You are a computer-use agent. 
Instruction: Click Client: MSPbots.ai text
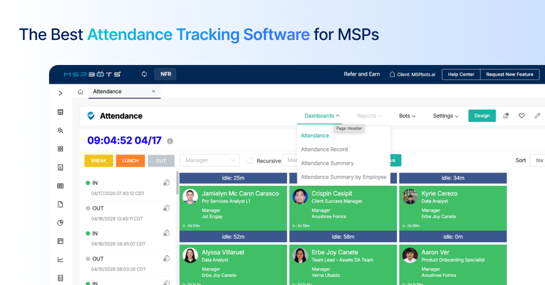pos(416,75)
